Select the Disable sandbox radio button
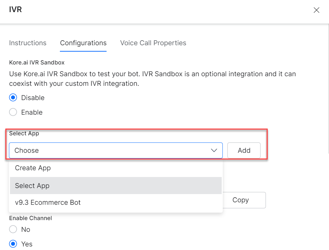 coord(13,98)
